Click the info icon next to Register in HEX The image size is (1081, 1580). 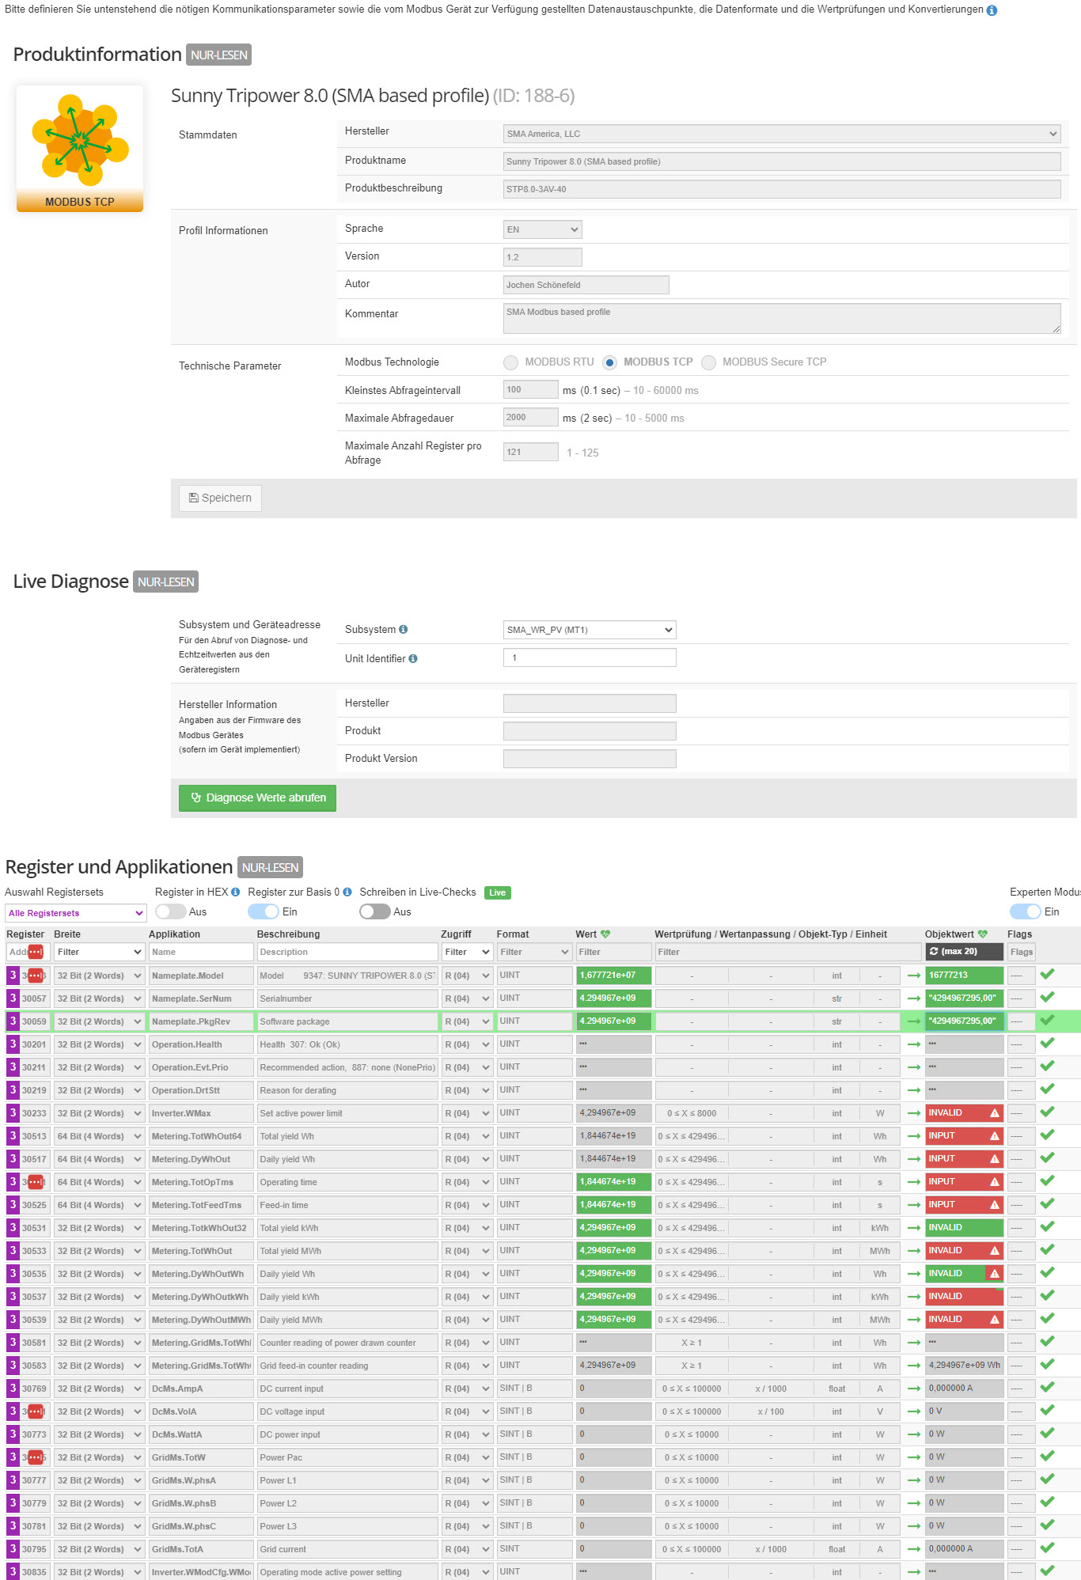click(x=235, y=892)
